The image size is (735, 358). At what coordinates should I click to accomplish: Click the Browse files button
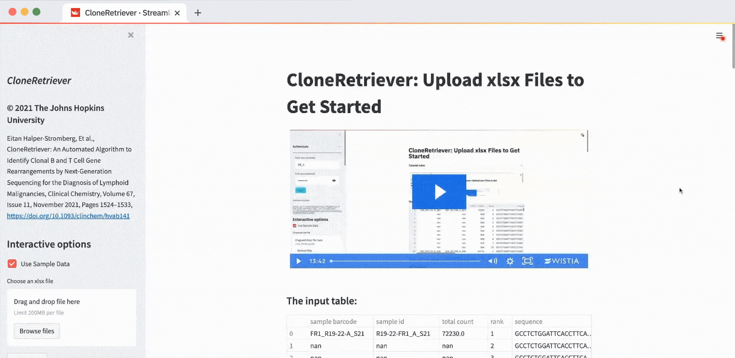click(x=37, y=331)
